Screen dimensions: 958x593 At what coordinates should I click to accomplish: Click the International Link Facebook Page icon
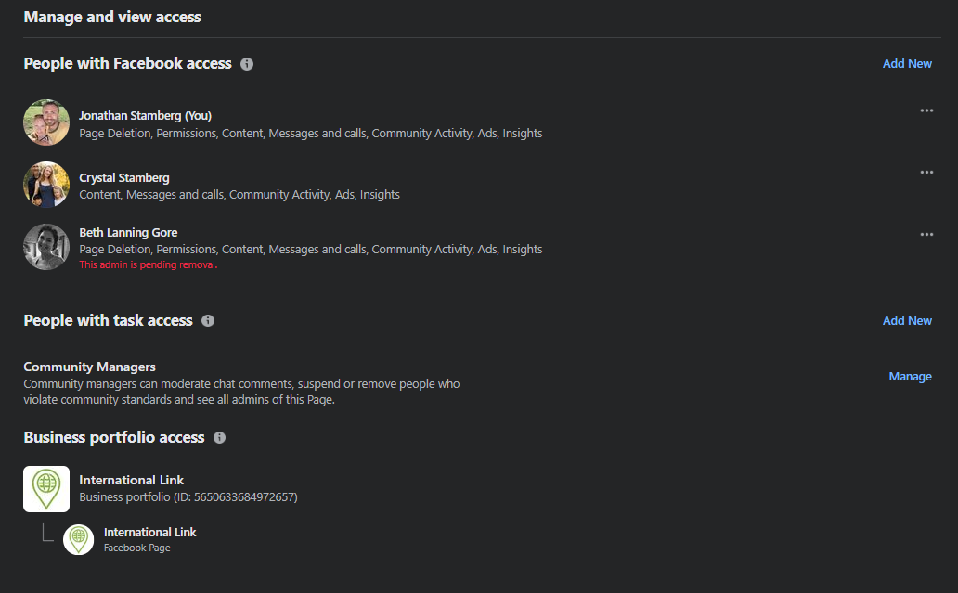click(x=79, y=539)
